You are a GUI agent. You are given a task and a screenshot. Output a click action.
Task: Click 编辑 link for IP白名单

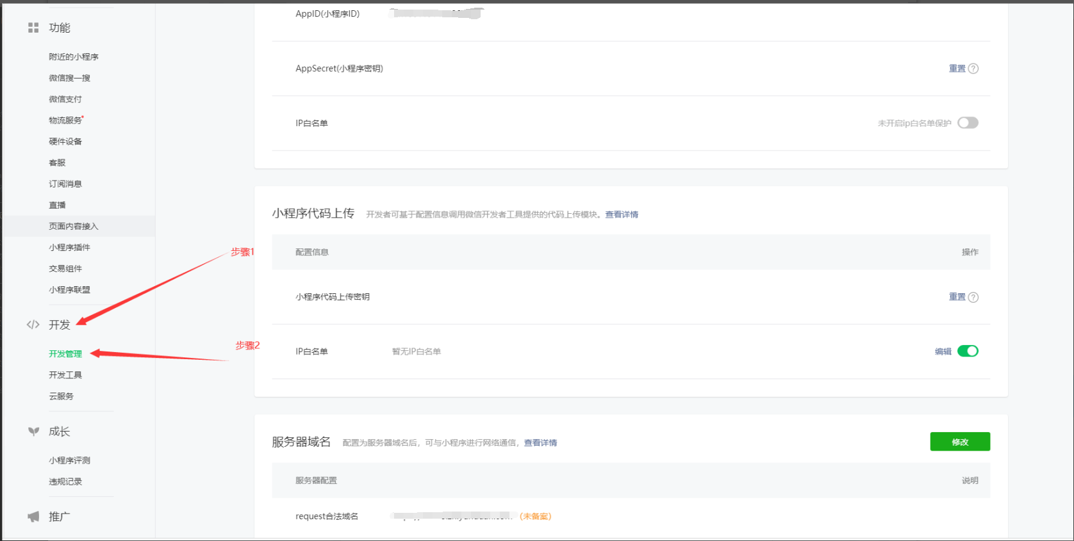click(943, 351)
